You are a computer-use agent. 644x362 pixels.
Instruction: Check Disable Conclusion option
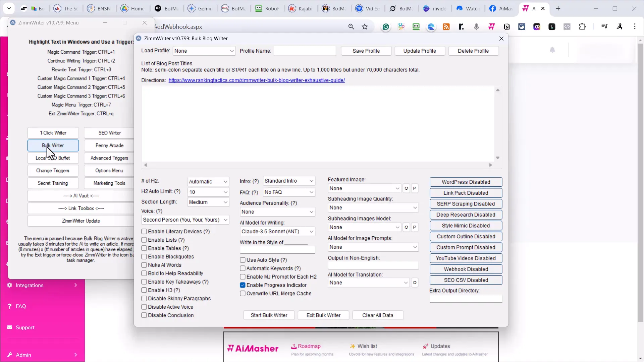pyautogui.click(x=144, y=315)
